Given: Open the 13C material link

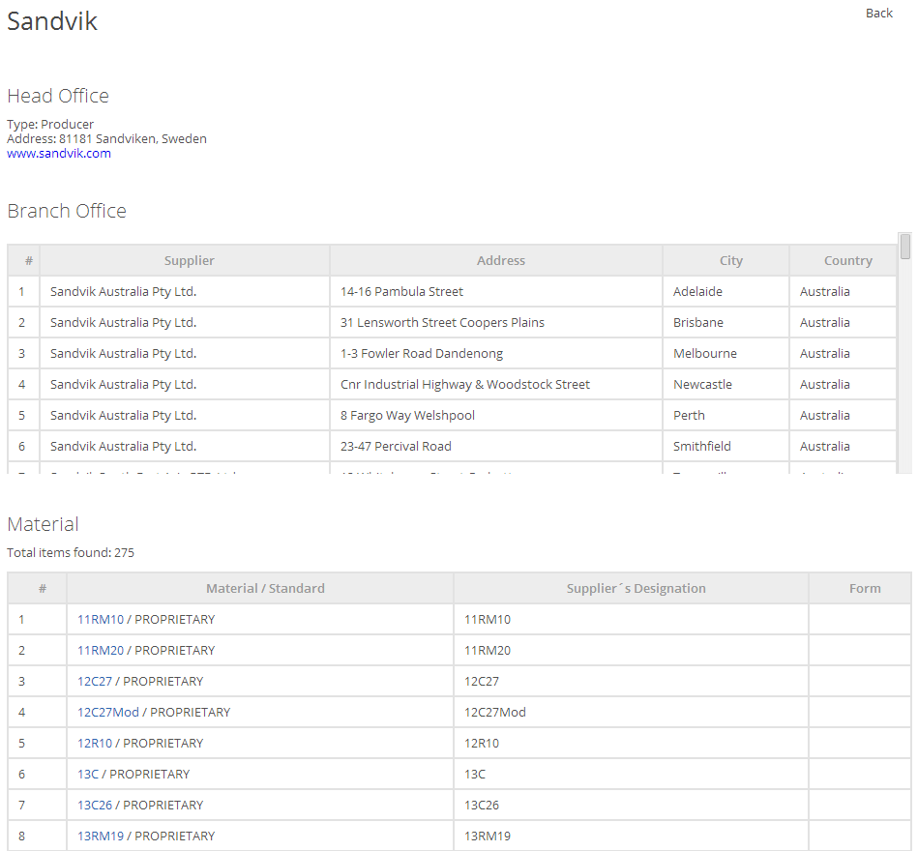Looking at the screenshot, I should click(x=88, y=775).
